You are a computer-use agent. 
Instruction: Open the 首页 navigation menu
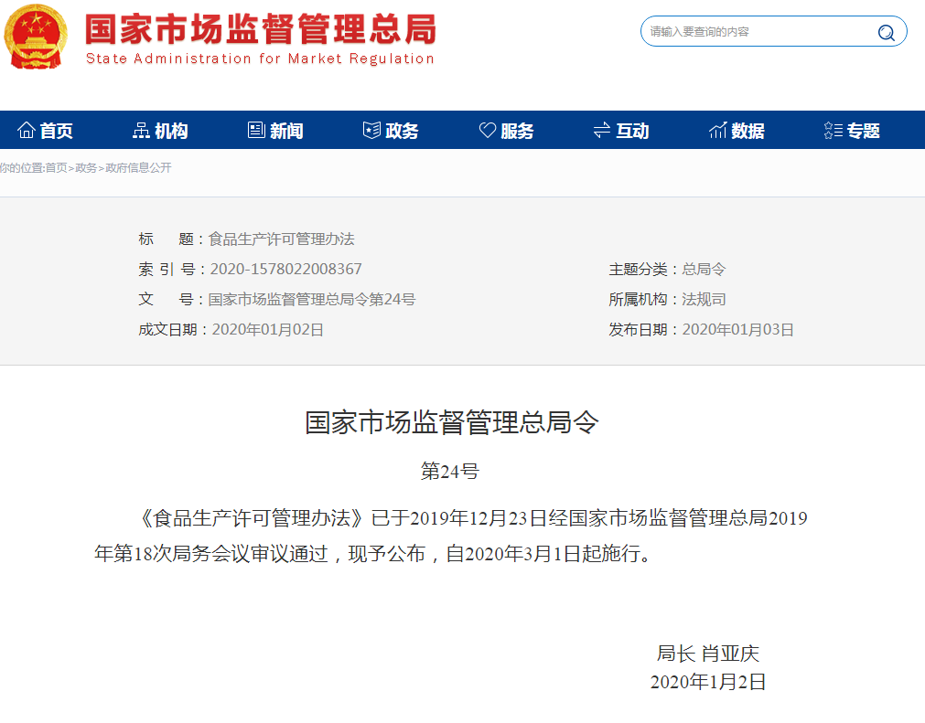56,130
